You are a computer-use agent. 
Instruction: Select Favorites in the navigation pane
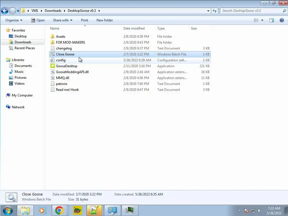point(18,30)
